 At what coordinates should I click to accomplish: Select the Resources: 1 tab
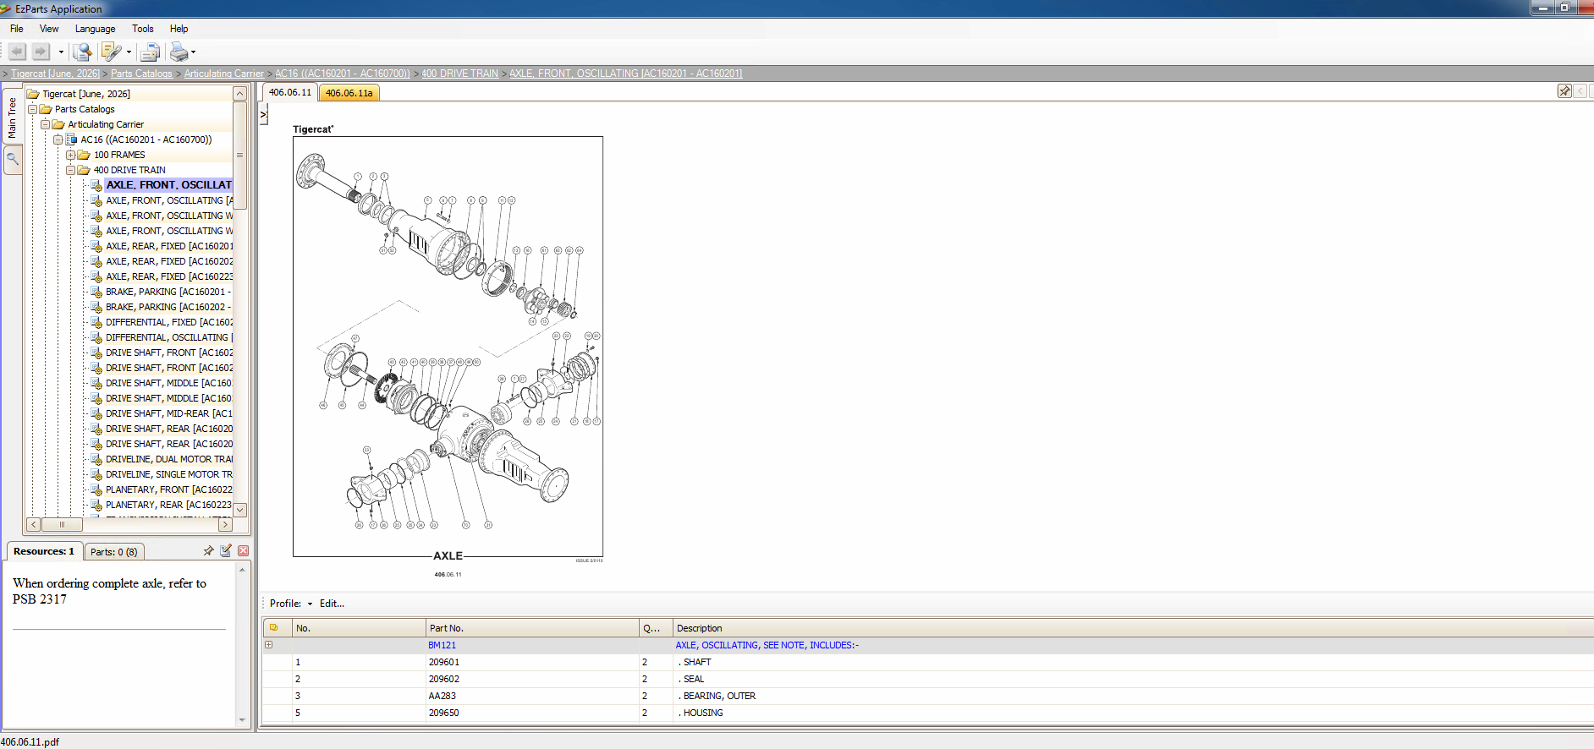coord(44,551)
